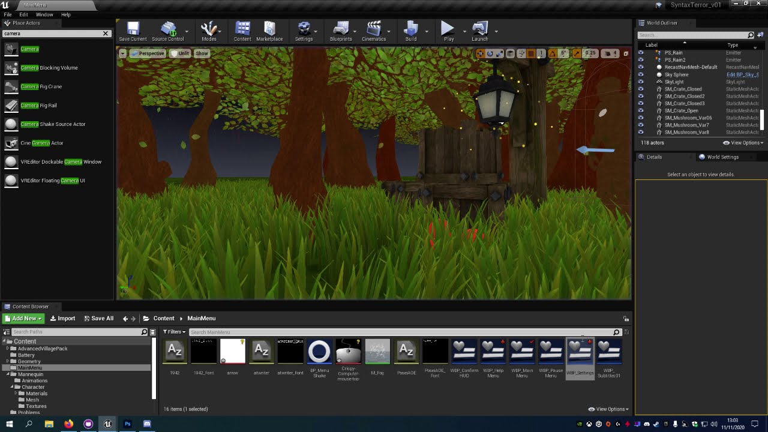
Task: Select the WBP_Settings asset thumbnail
Action: (580, 352)
